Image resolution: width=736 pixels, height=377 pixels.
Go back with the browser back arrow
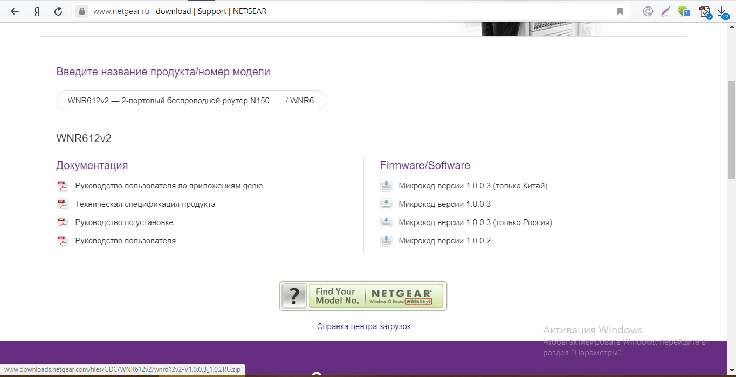pyautogui.click(x=15, y=11)
